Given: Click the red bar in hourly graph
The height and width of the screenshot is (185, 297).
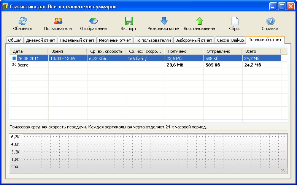Looking at the screenshot, I should (x=283, y=151).
